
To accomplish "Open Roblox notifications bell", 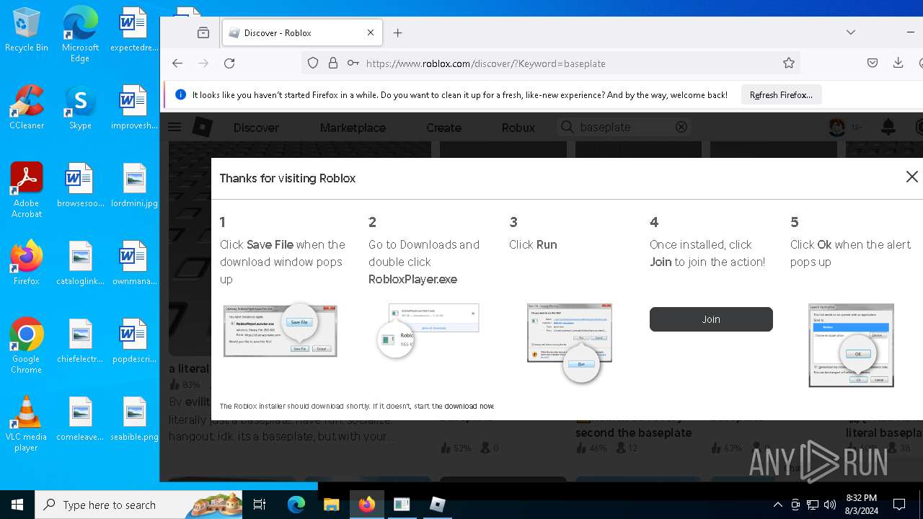I will pos(888,128).
